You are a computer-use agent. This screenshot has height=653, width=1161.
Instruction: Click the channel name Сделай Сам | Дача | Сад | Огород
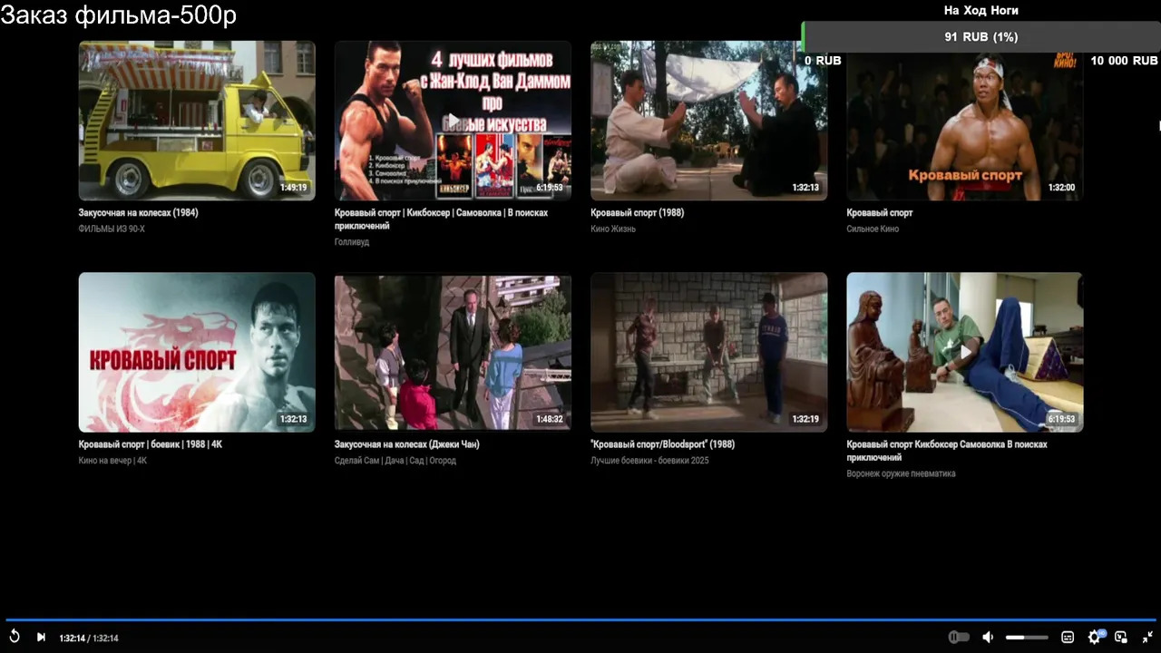[395, 461]
